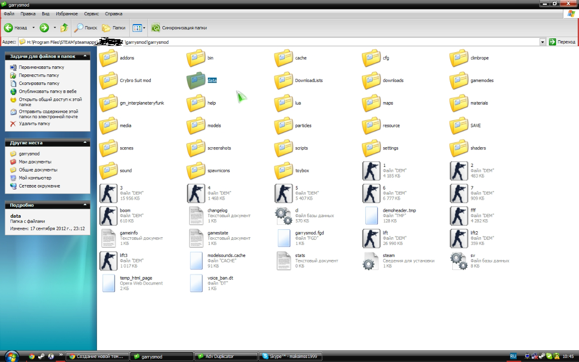Open the Views dropdown arrow
Image resolution: width=579 pixels, height=362 pixels.
point(144,28)
